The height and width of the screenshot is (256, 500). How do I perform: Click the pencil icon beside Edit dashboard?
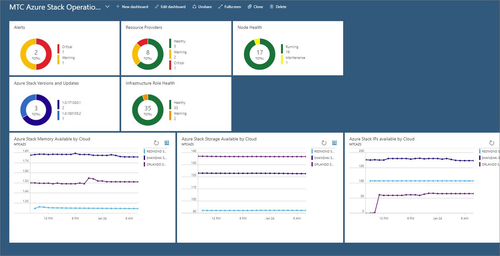(157, 7)
